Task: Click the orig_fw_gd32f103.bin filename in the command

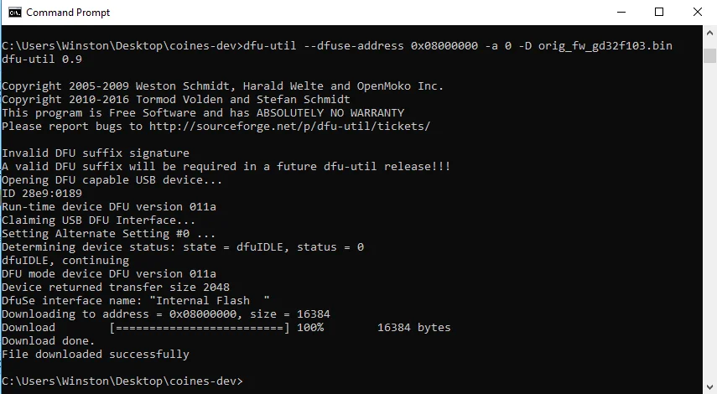Action: pyautogui.click(x=605, y=46)
